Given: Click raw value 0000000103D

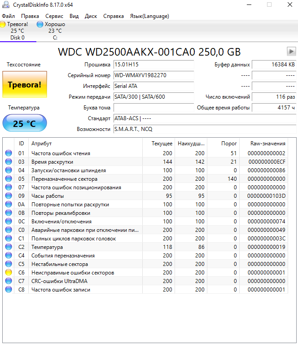Looking at the screenshot, I should (267, 196).
